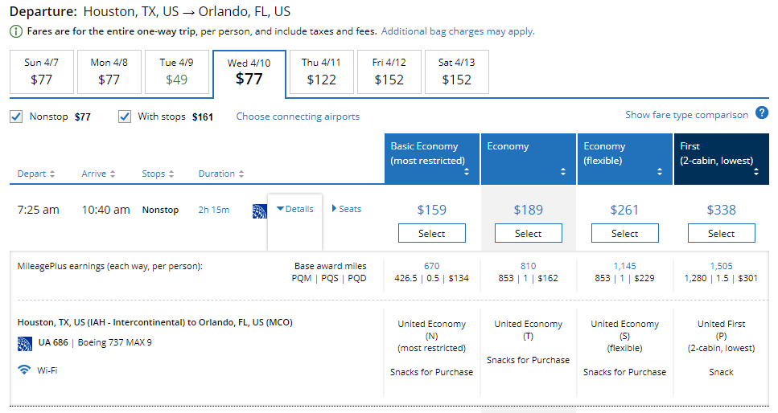Sort by Duration column arrows
This screenshot has width=778, height=413.
241,174
